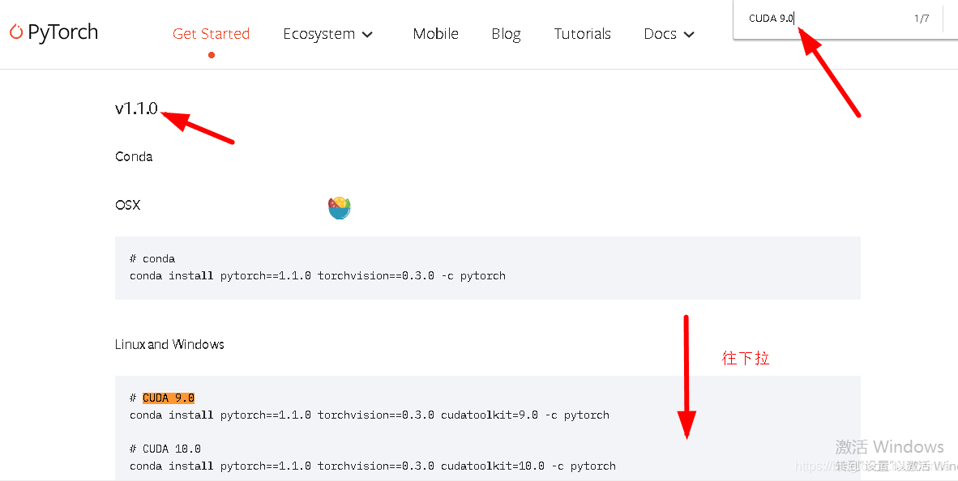This screenshot has width=958, height=481.
Task: Go to the Tutorials menu item
Action: (x=582, y=33)
